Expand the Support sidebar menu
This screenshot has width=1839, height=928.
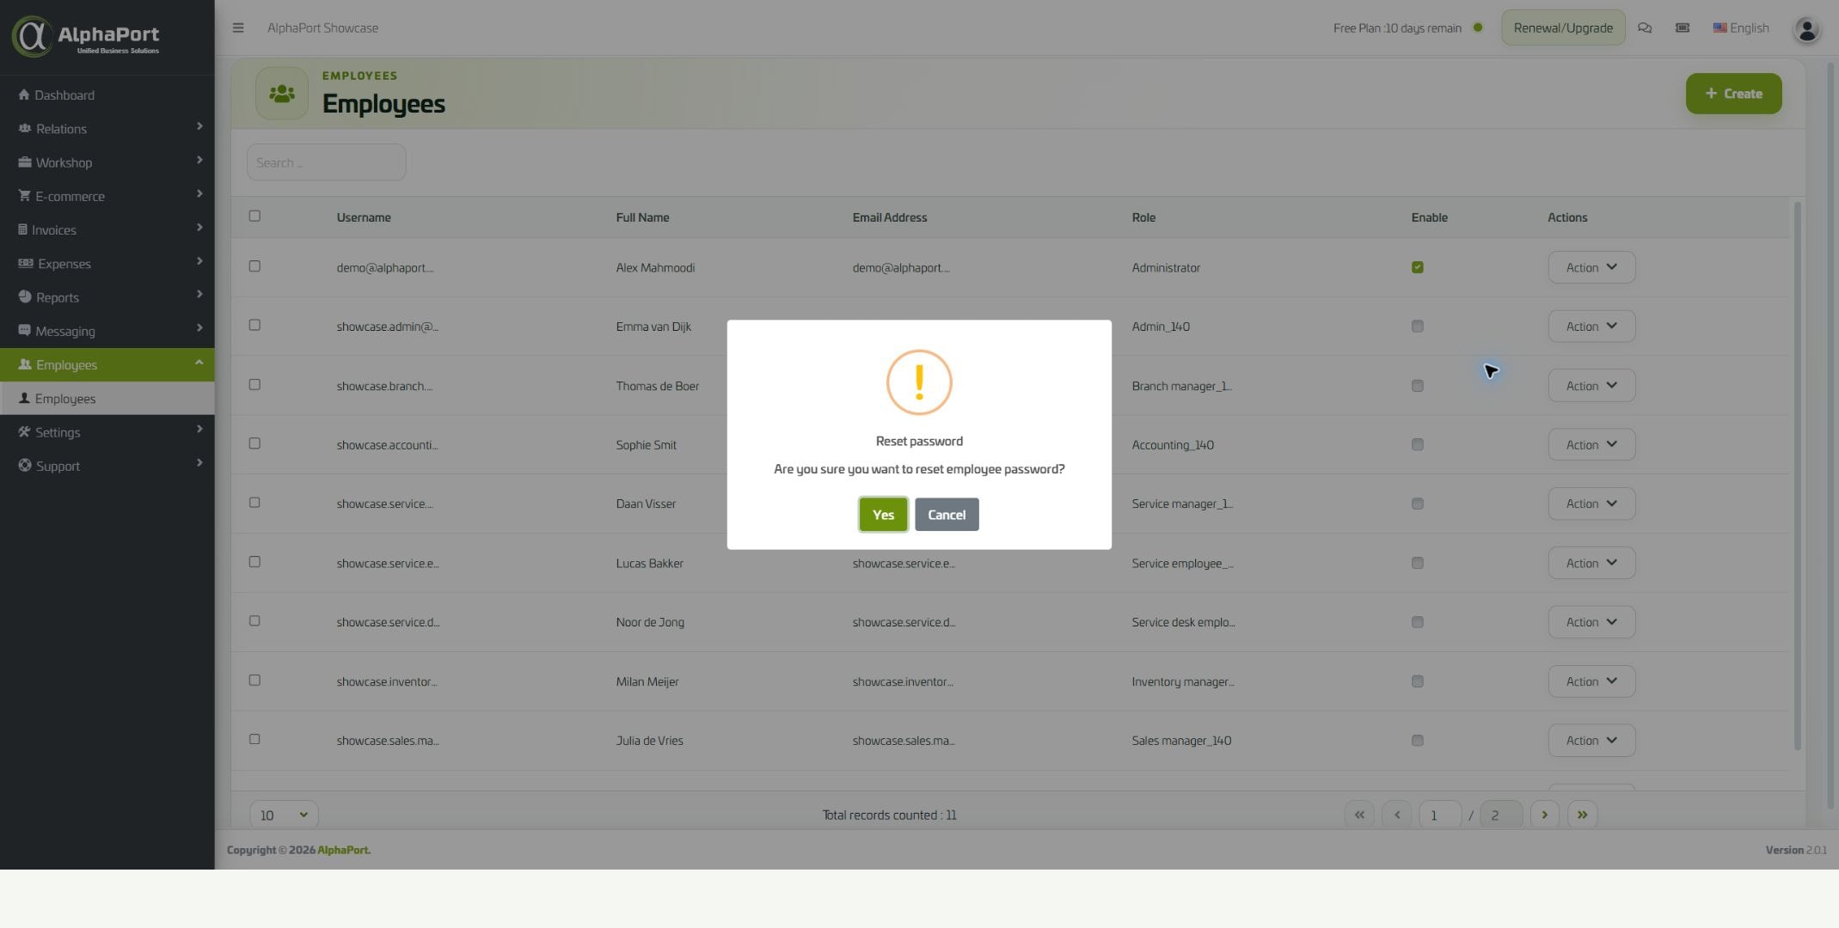point(107,466)
